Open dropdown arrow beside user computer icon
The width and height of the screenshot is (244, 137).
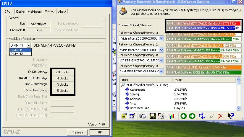[x=166, y=116]
